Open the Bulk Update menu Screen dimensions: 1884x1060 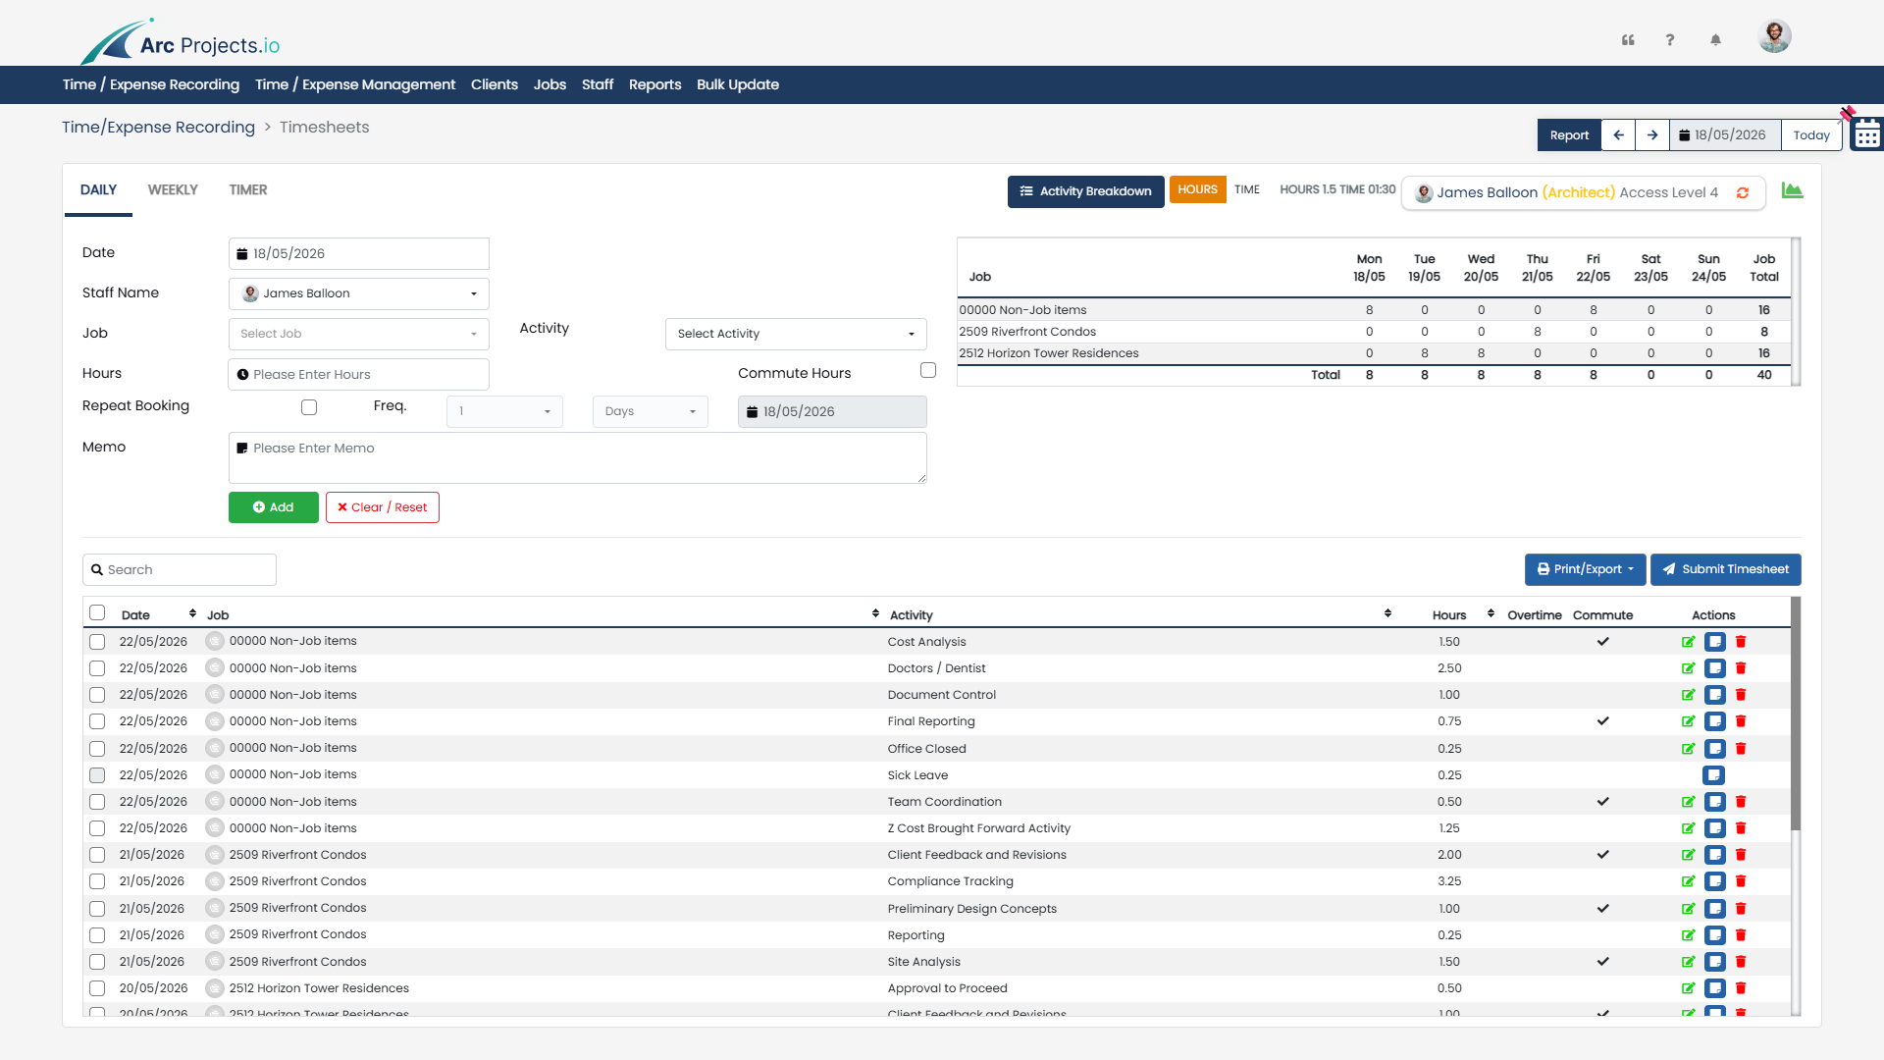pyautogui.click(x=738, y=84)
